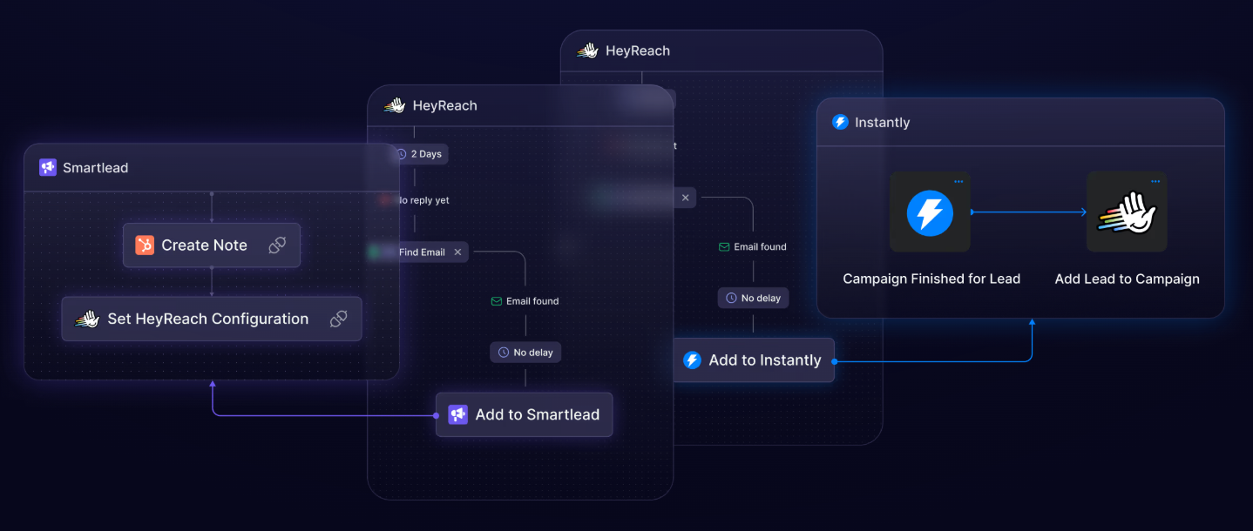Click HeyReach icon on Set HeyReach Configuration node
This screenshot has height=531, width=1253.
tap(86, 319)
